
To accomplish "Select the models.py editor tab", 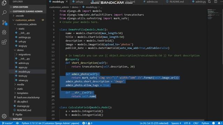I will pos(58,2).
